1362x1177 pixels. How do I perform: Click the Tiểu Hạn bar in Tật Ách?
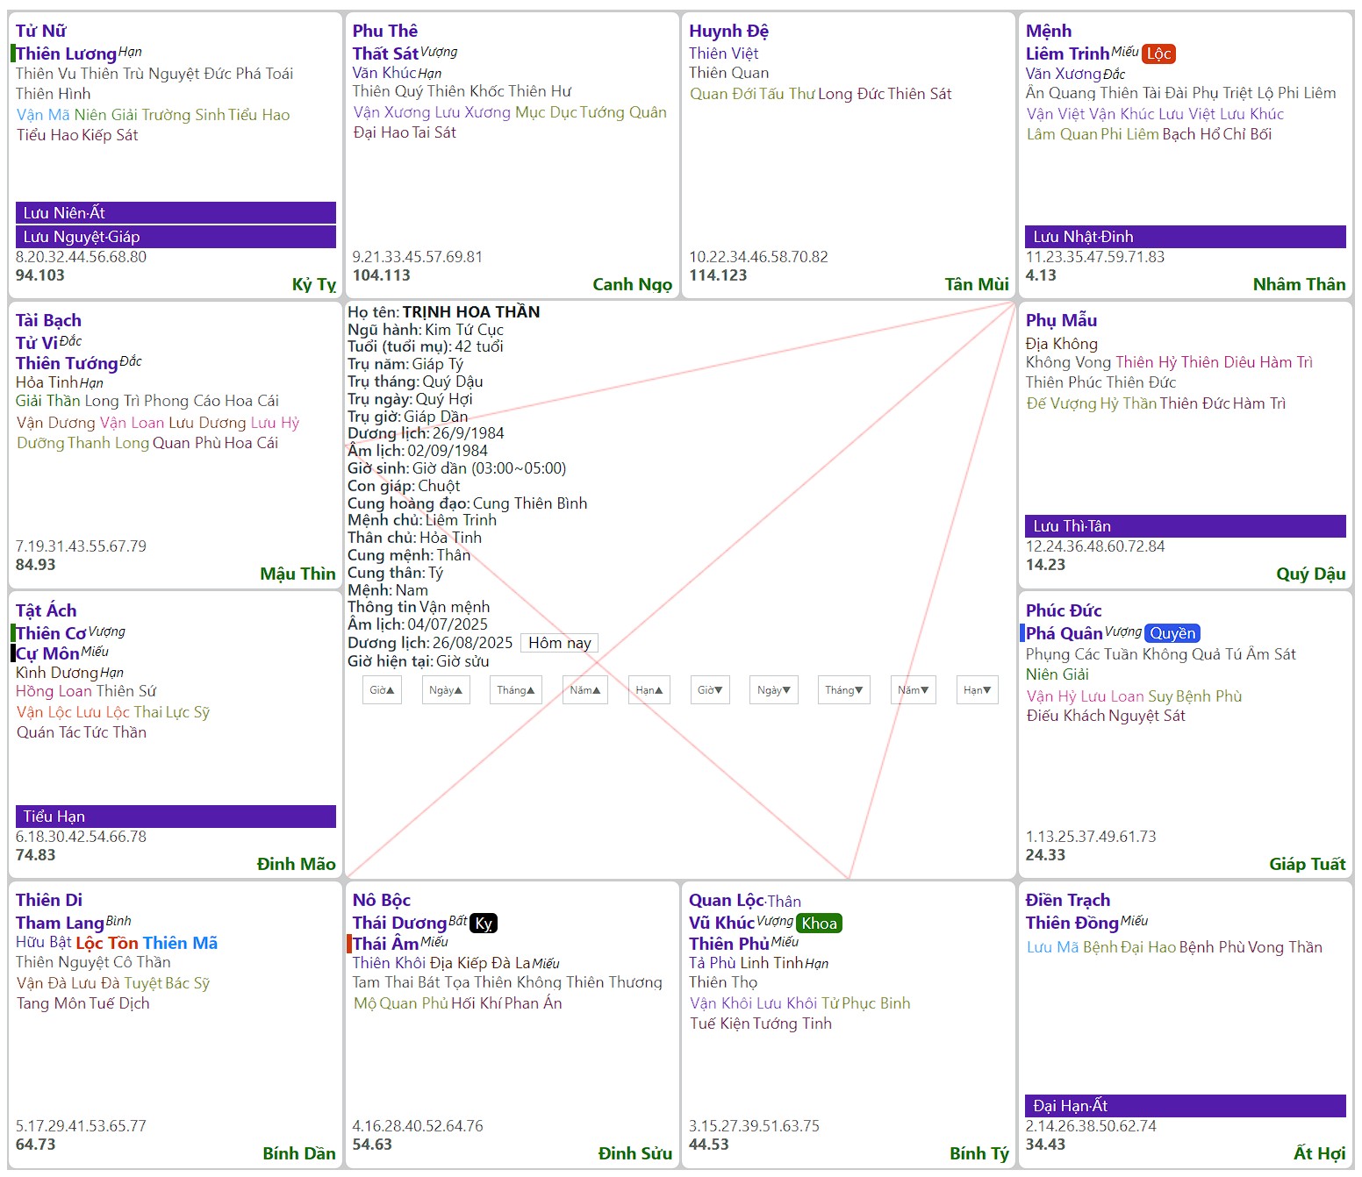click(x=176, y=817)
